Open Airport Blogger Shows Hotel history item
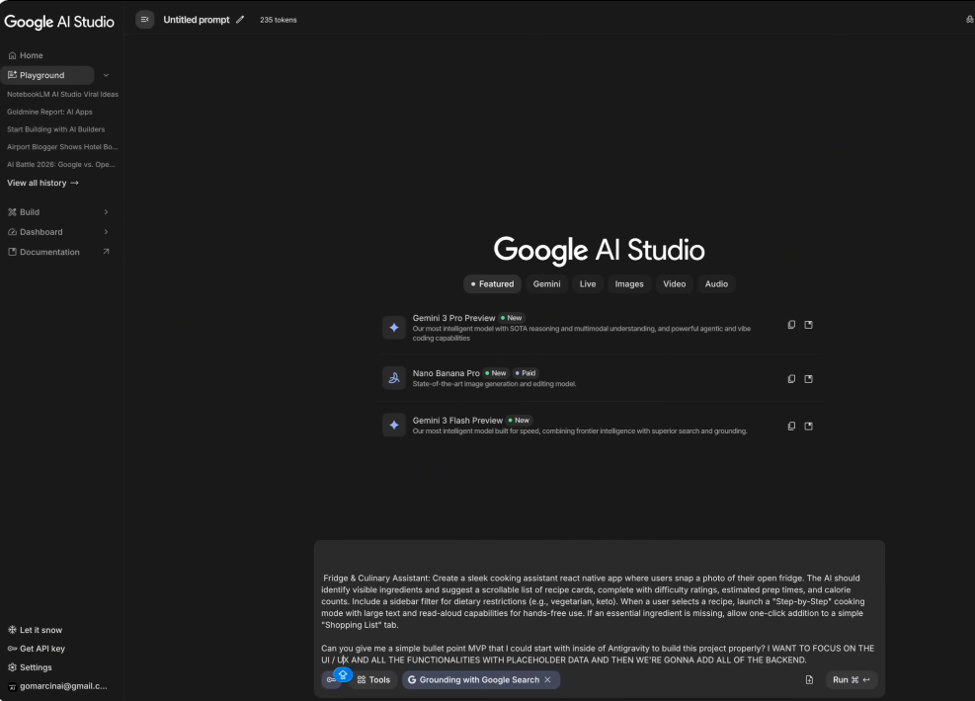The height and width of the screenshot is (701, 975). point(62,147)
